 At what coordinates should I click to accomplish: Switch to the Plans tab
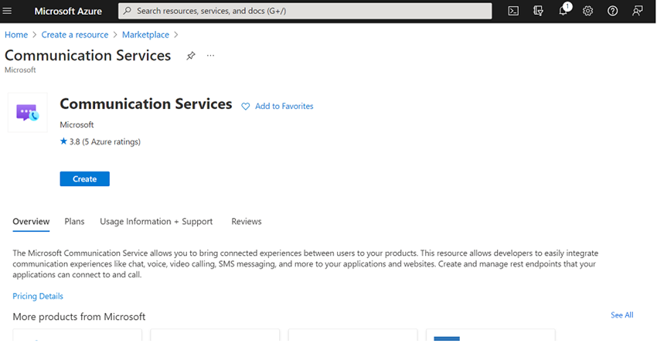[74, 222]
